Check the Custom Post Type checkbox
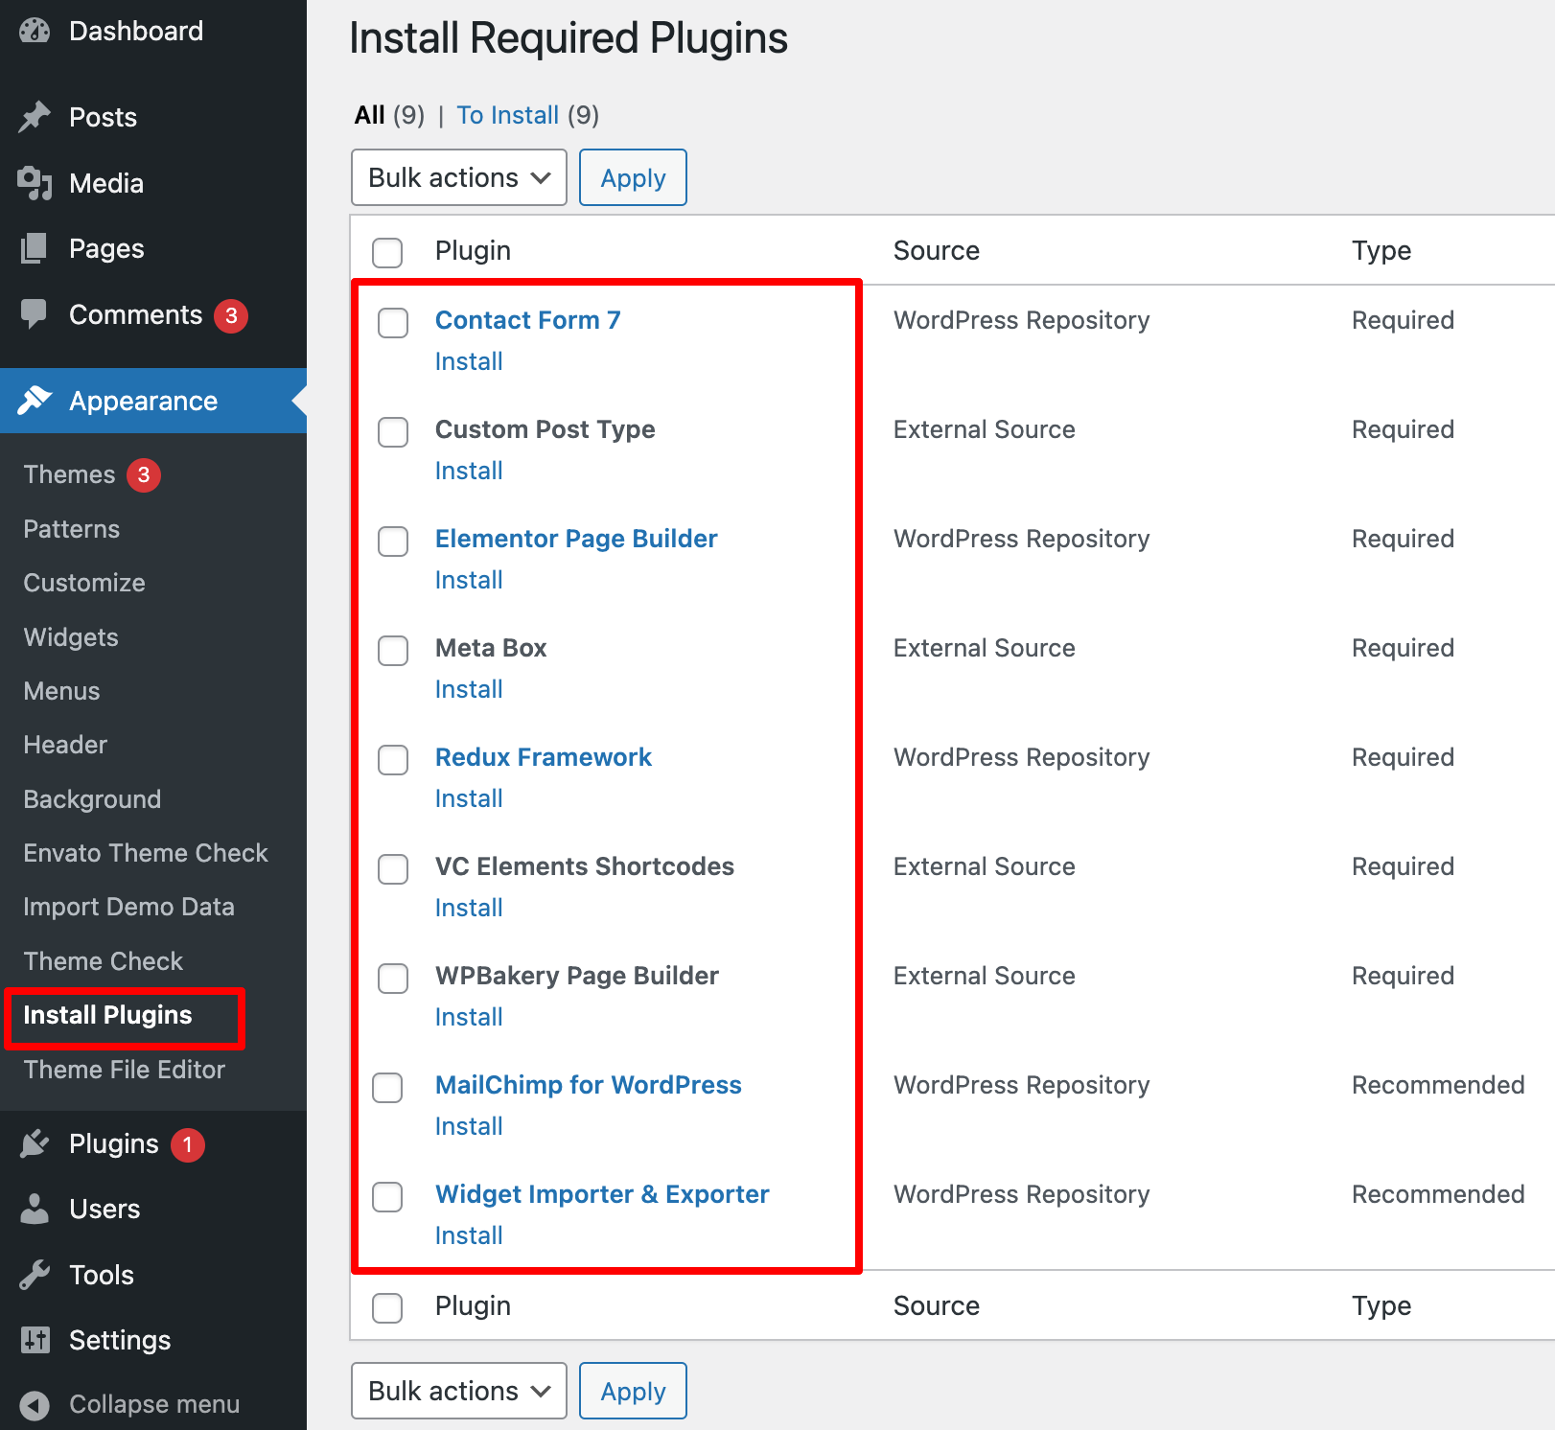Screen dimensions: 1555x1430 pyautogui.click(x=393, y=432)
